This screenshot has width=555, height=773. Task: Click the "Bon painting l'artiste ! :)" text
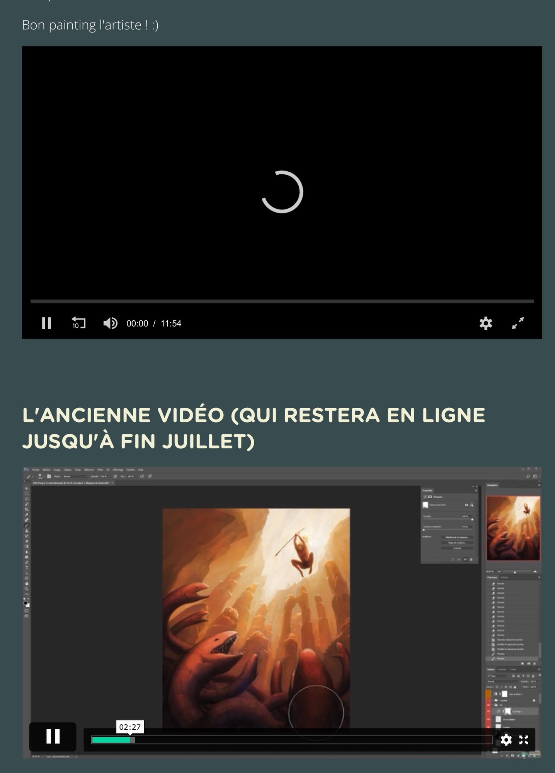tap(90, 25)
